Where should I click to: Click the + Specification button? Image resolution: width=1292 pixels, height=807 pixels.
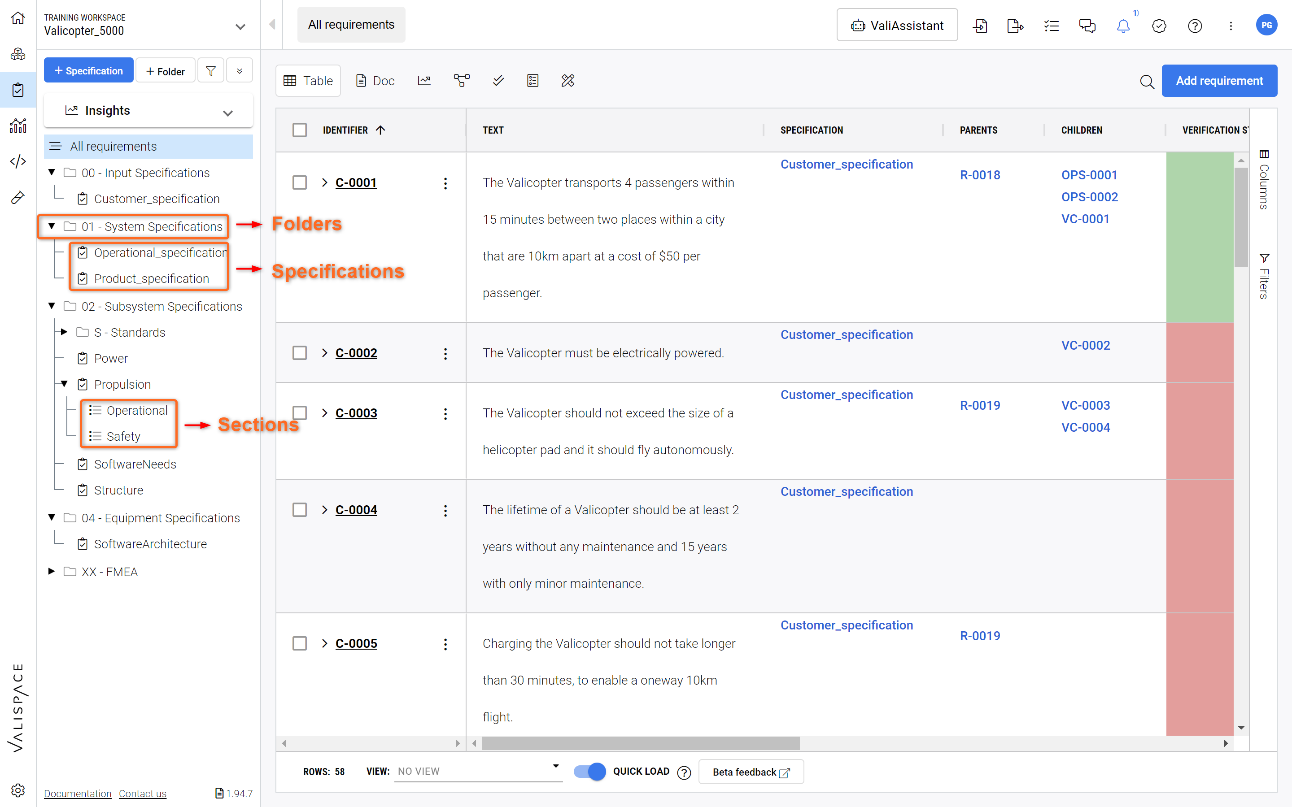(89, 70)
